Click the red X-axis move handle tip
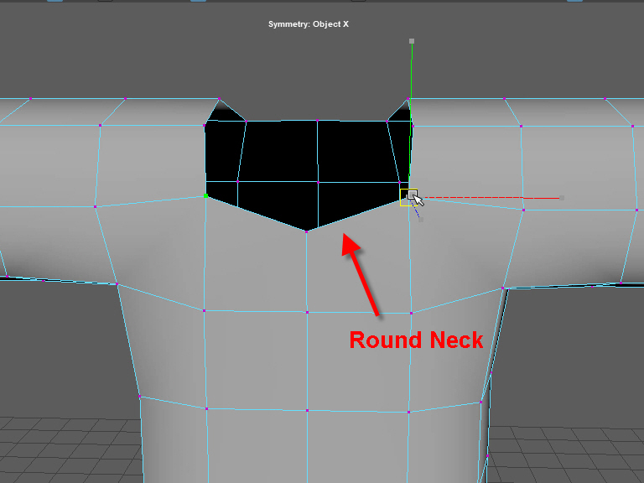The width and height of the screenshot is (644, 483). (559, 199)
